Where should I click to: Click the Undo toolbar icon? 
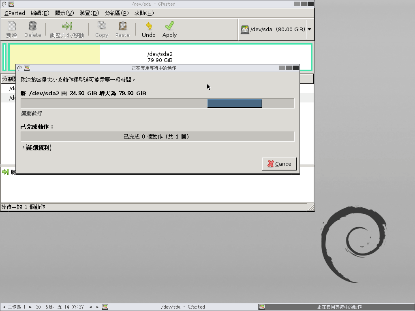click(x=148, y=26)
